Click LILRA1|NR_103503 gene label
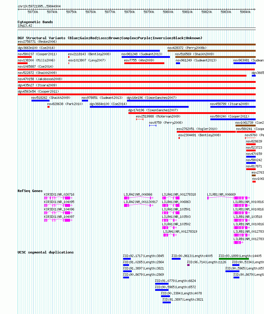This screenshot has width=264, height=314. point(176,216)
